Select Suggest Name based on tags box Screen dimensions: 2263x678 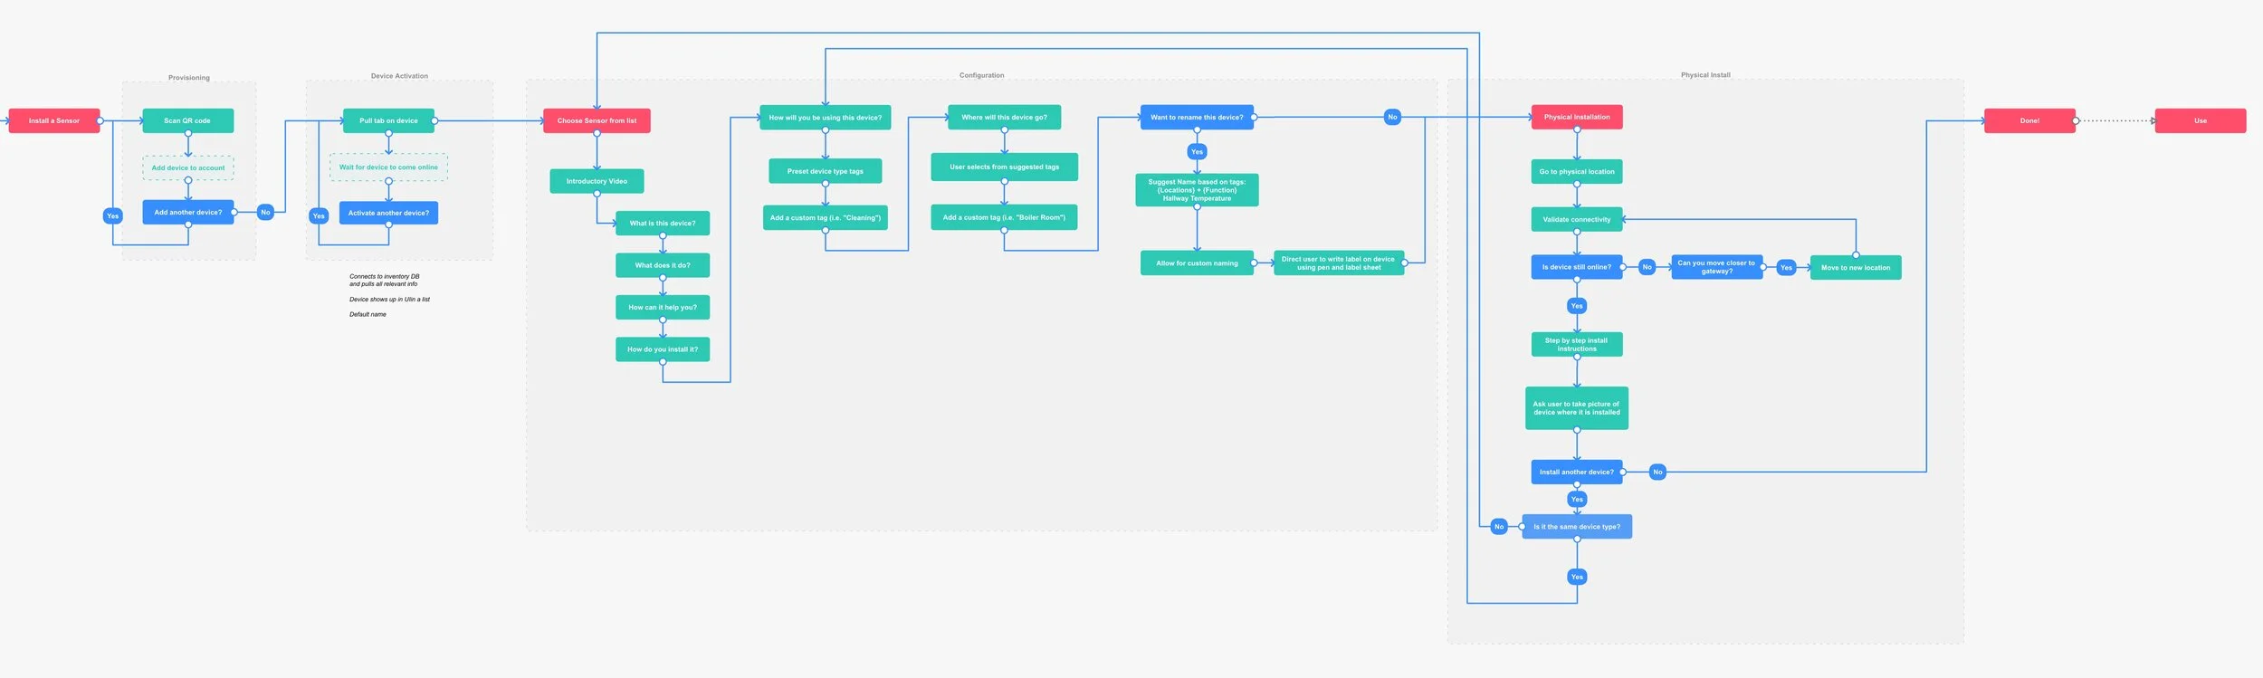[x=1197, y=190]
